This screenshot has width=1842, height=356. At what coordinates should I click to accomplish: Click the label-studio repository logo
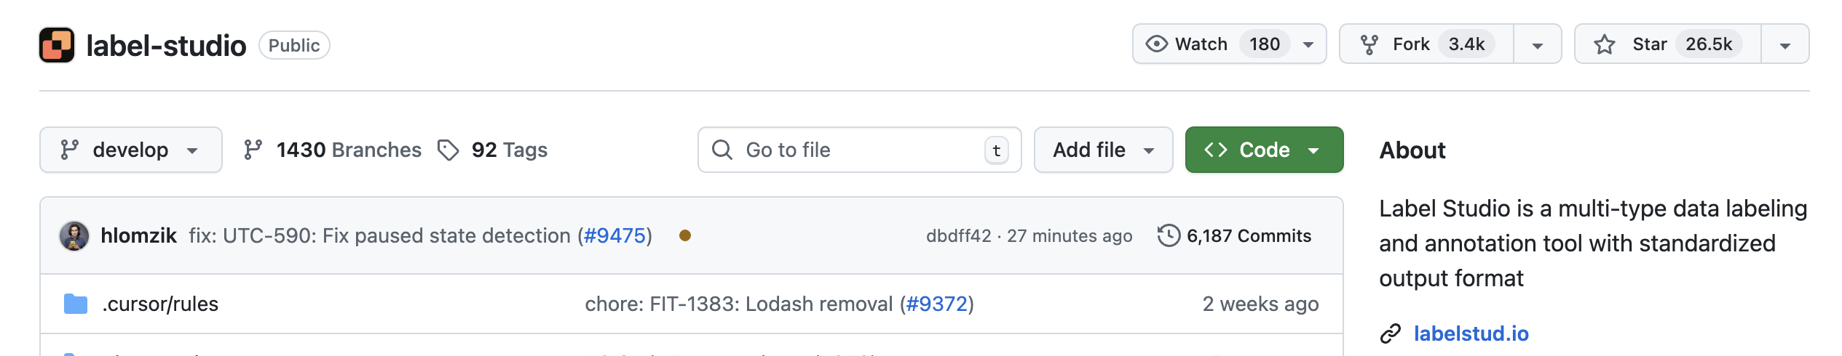(57, 45)
